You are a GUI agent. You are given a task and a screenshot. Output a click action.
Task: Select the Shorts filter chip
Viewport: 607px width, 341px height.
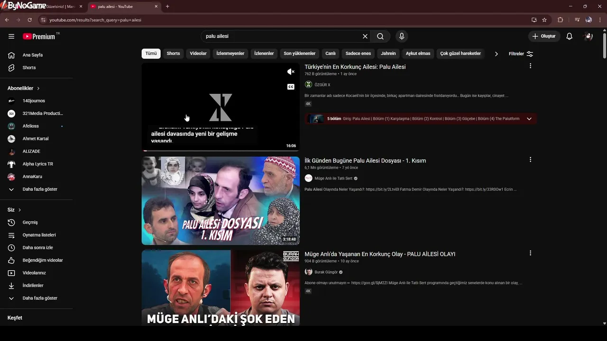coord(173,54)
